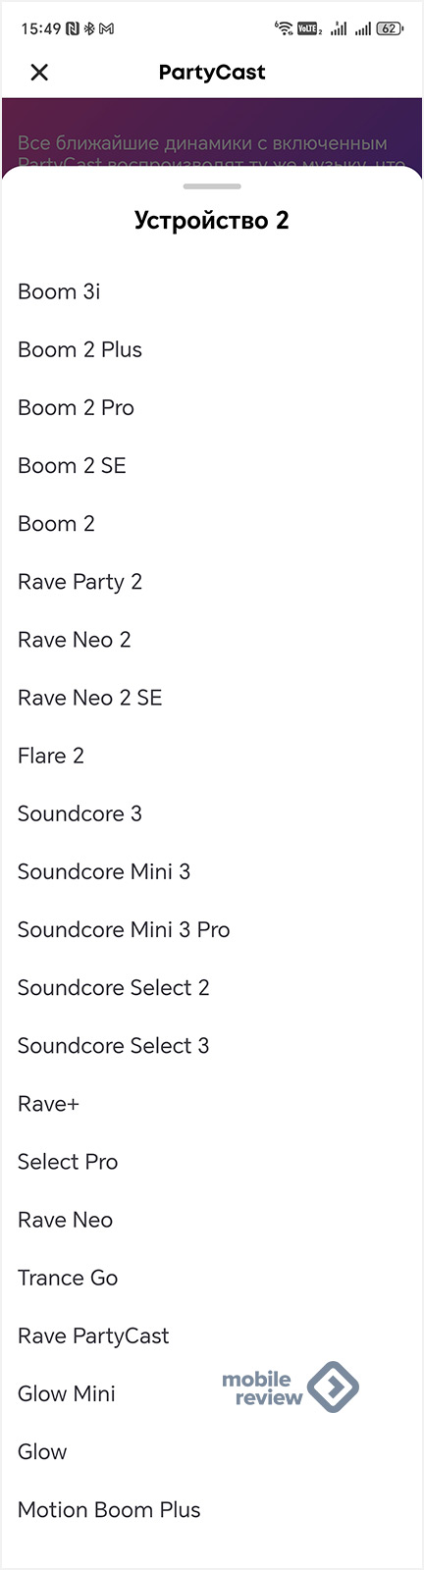Viewport: 424px width, 1570px height.
Task: Tap the Wi-Fi status icon
Action: [284, 28]
